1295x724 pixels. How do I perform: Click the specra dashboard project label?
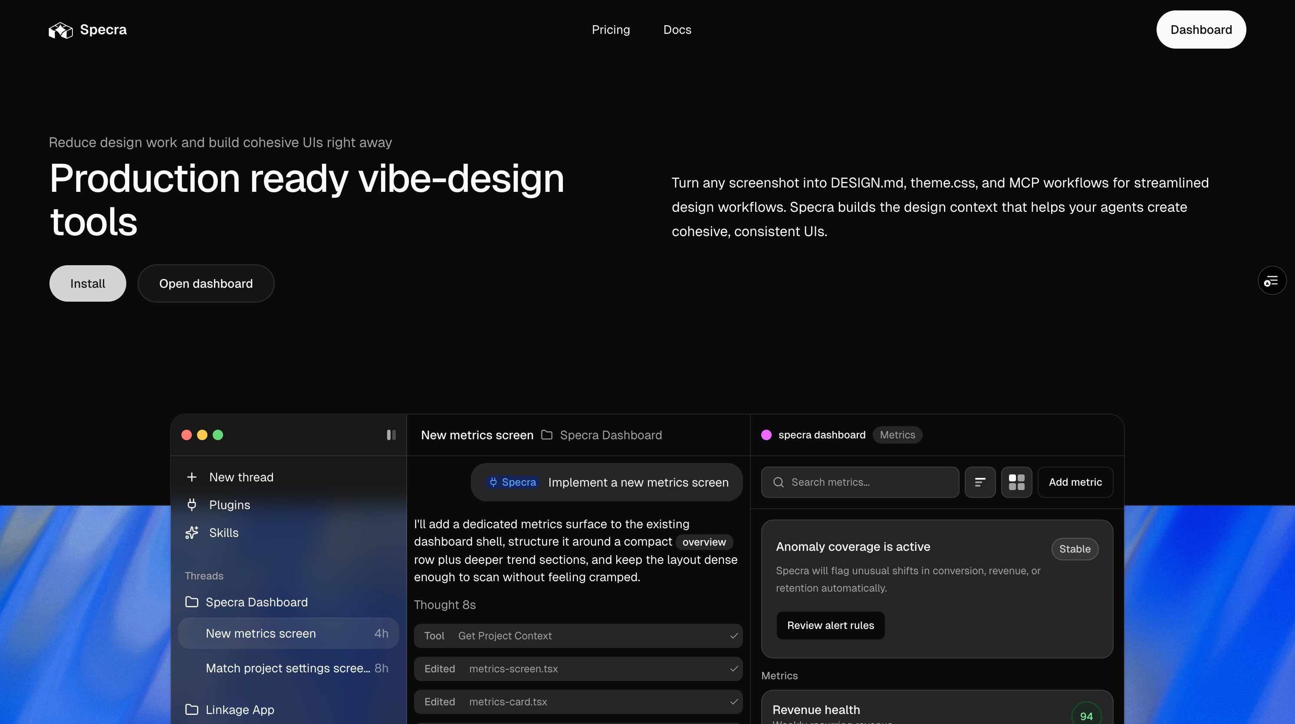(822, 435)
